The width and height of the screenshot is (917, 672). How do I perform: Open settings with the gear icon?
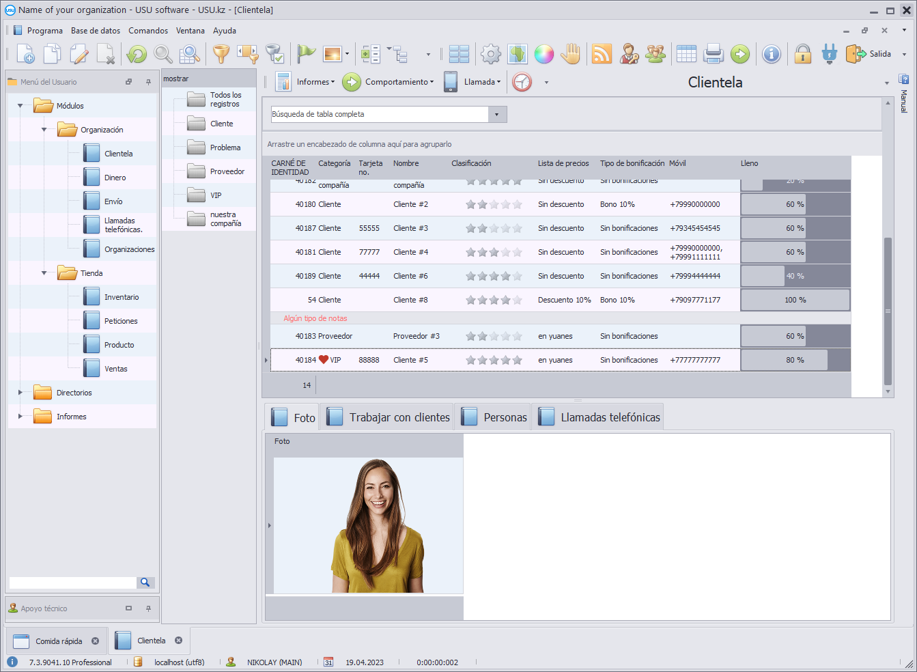coord(490,54)
